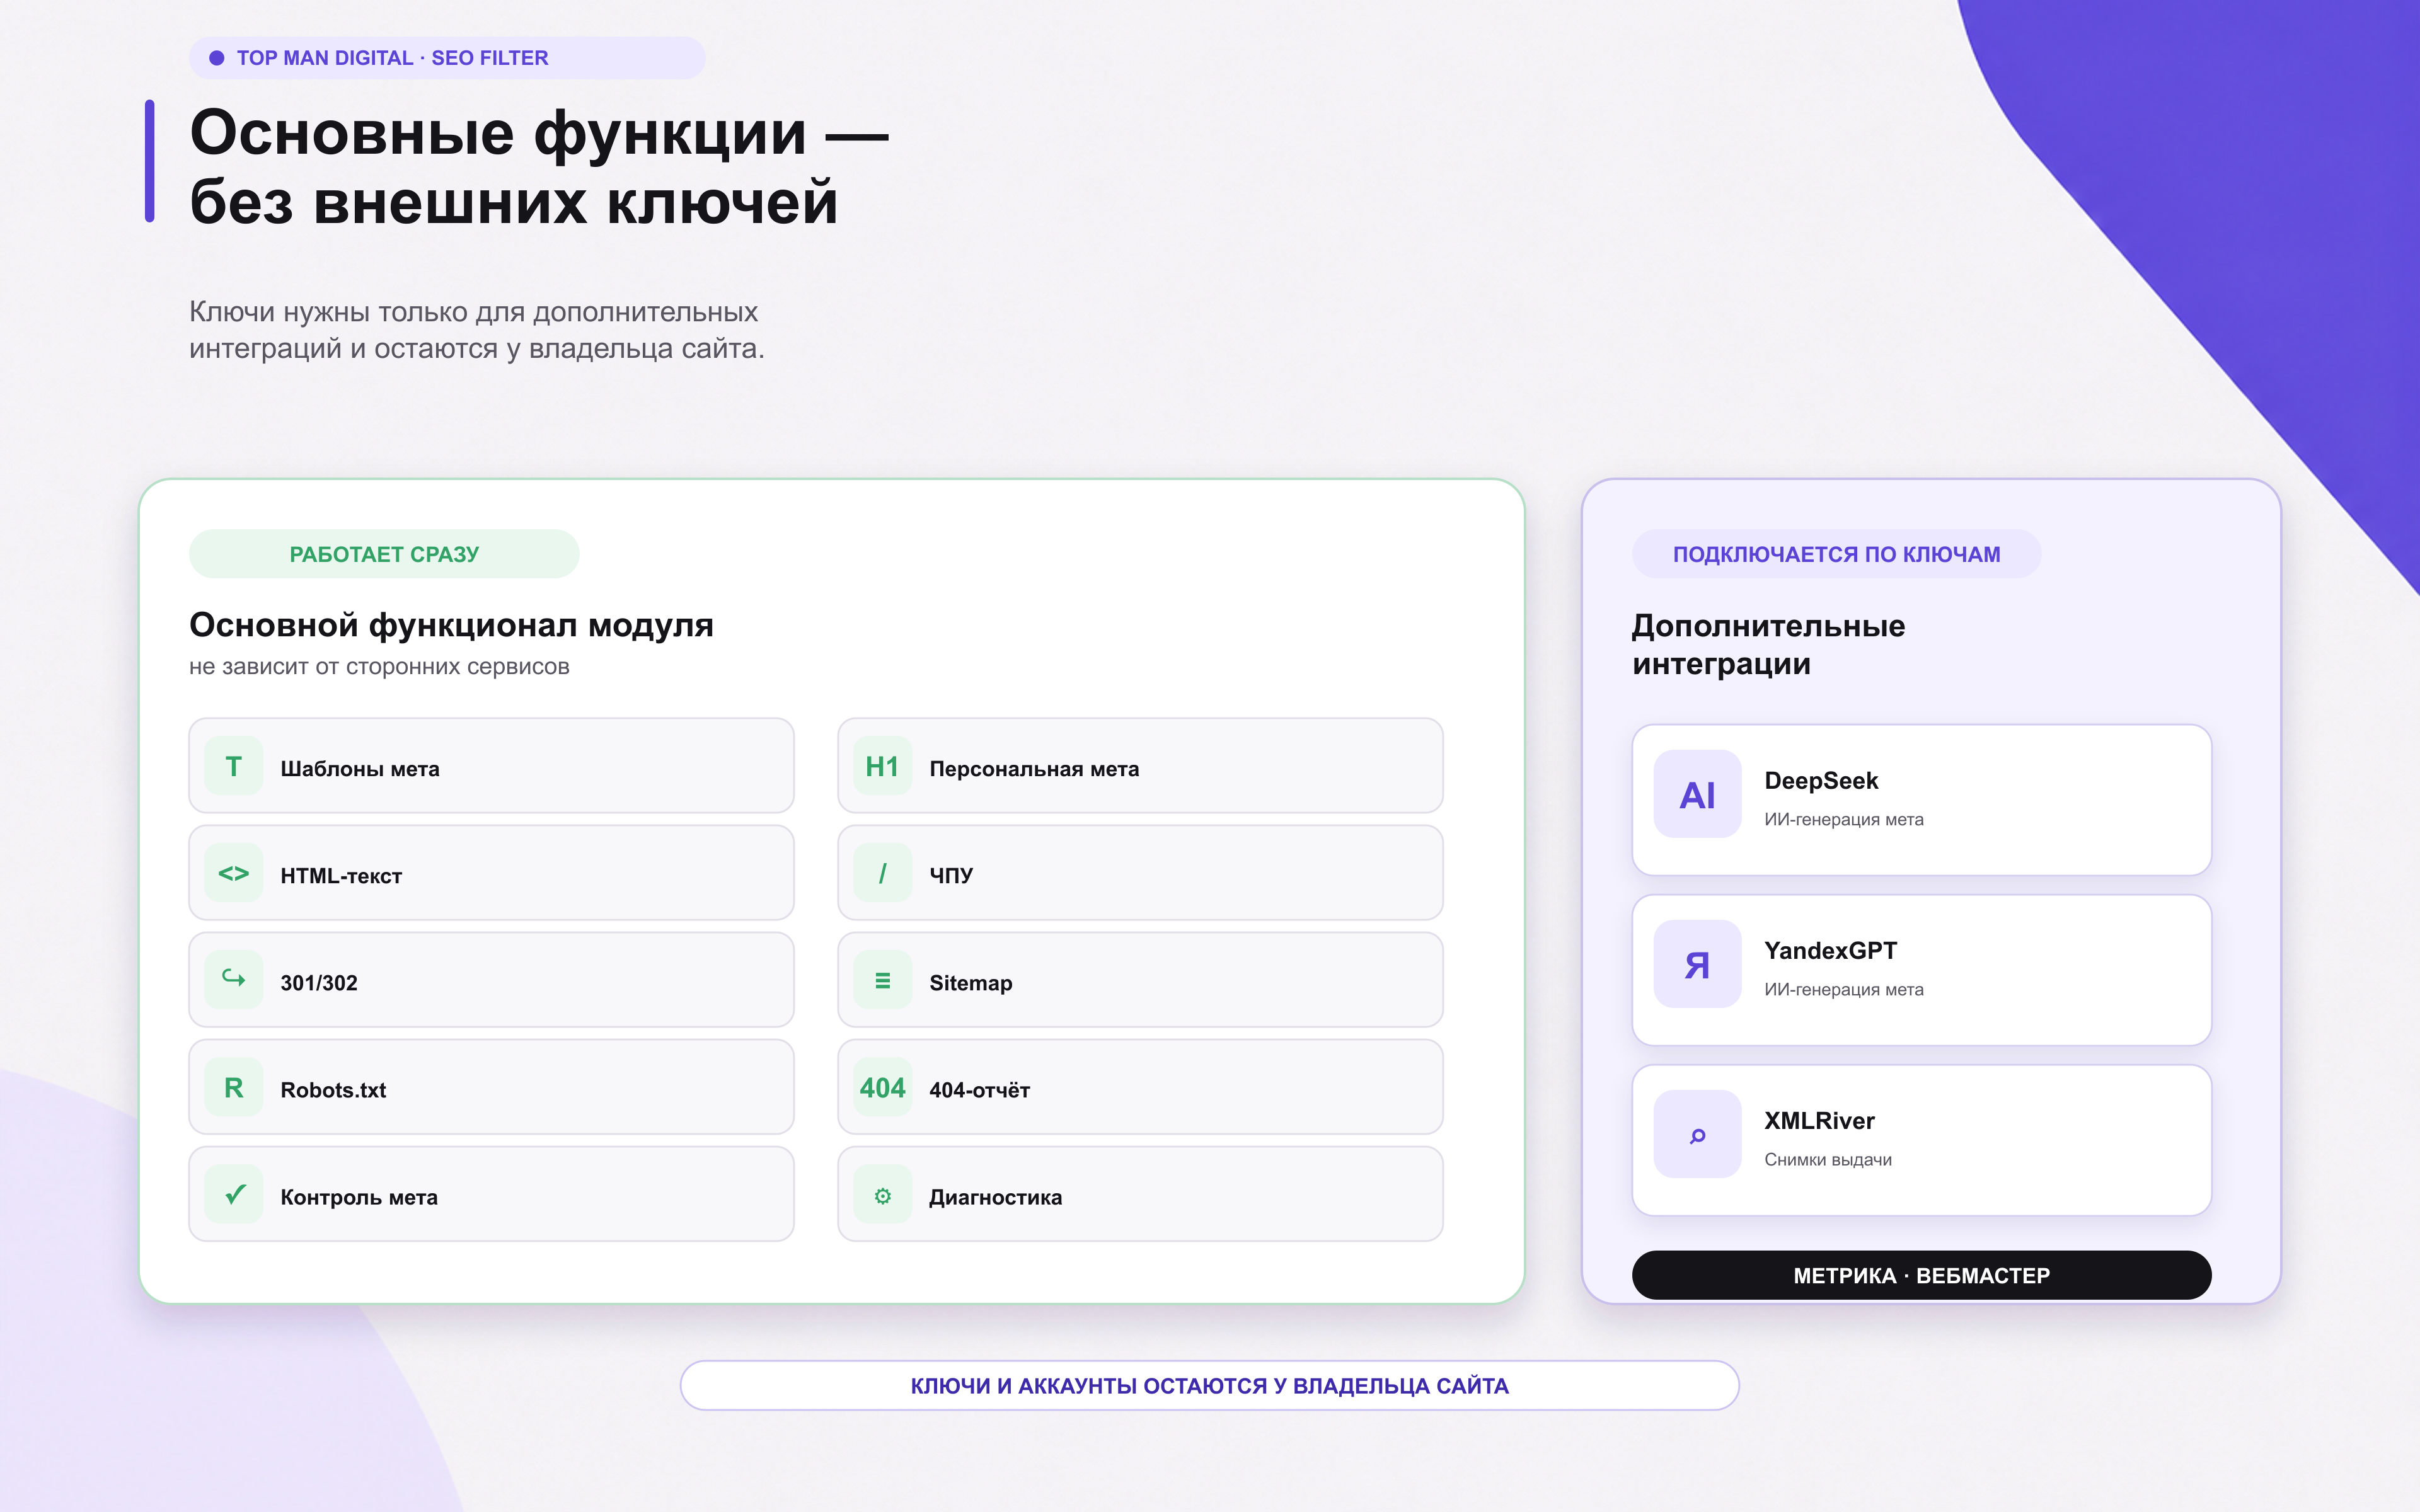The height and width of the screenshot is (1512, 2420).
Task: Open the Контроль мета feature card
Action: [x=491, y=1194]
